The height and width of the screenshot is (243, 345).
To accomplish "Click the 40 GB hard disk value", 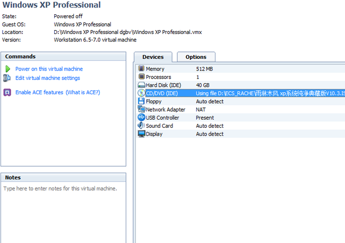I will 203,85.
